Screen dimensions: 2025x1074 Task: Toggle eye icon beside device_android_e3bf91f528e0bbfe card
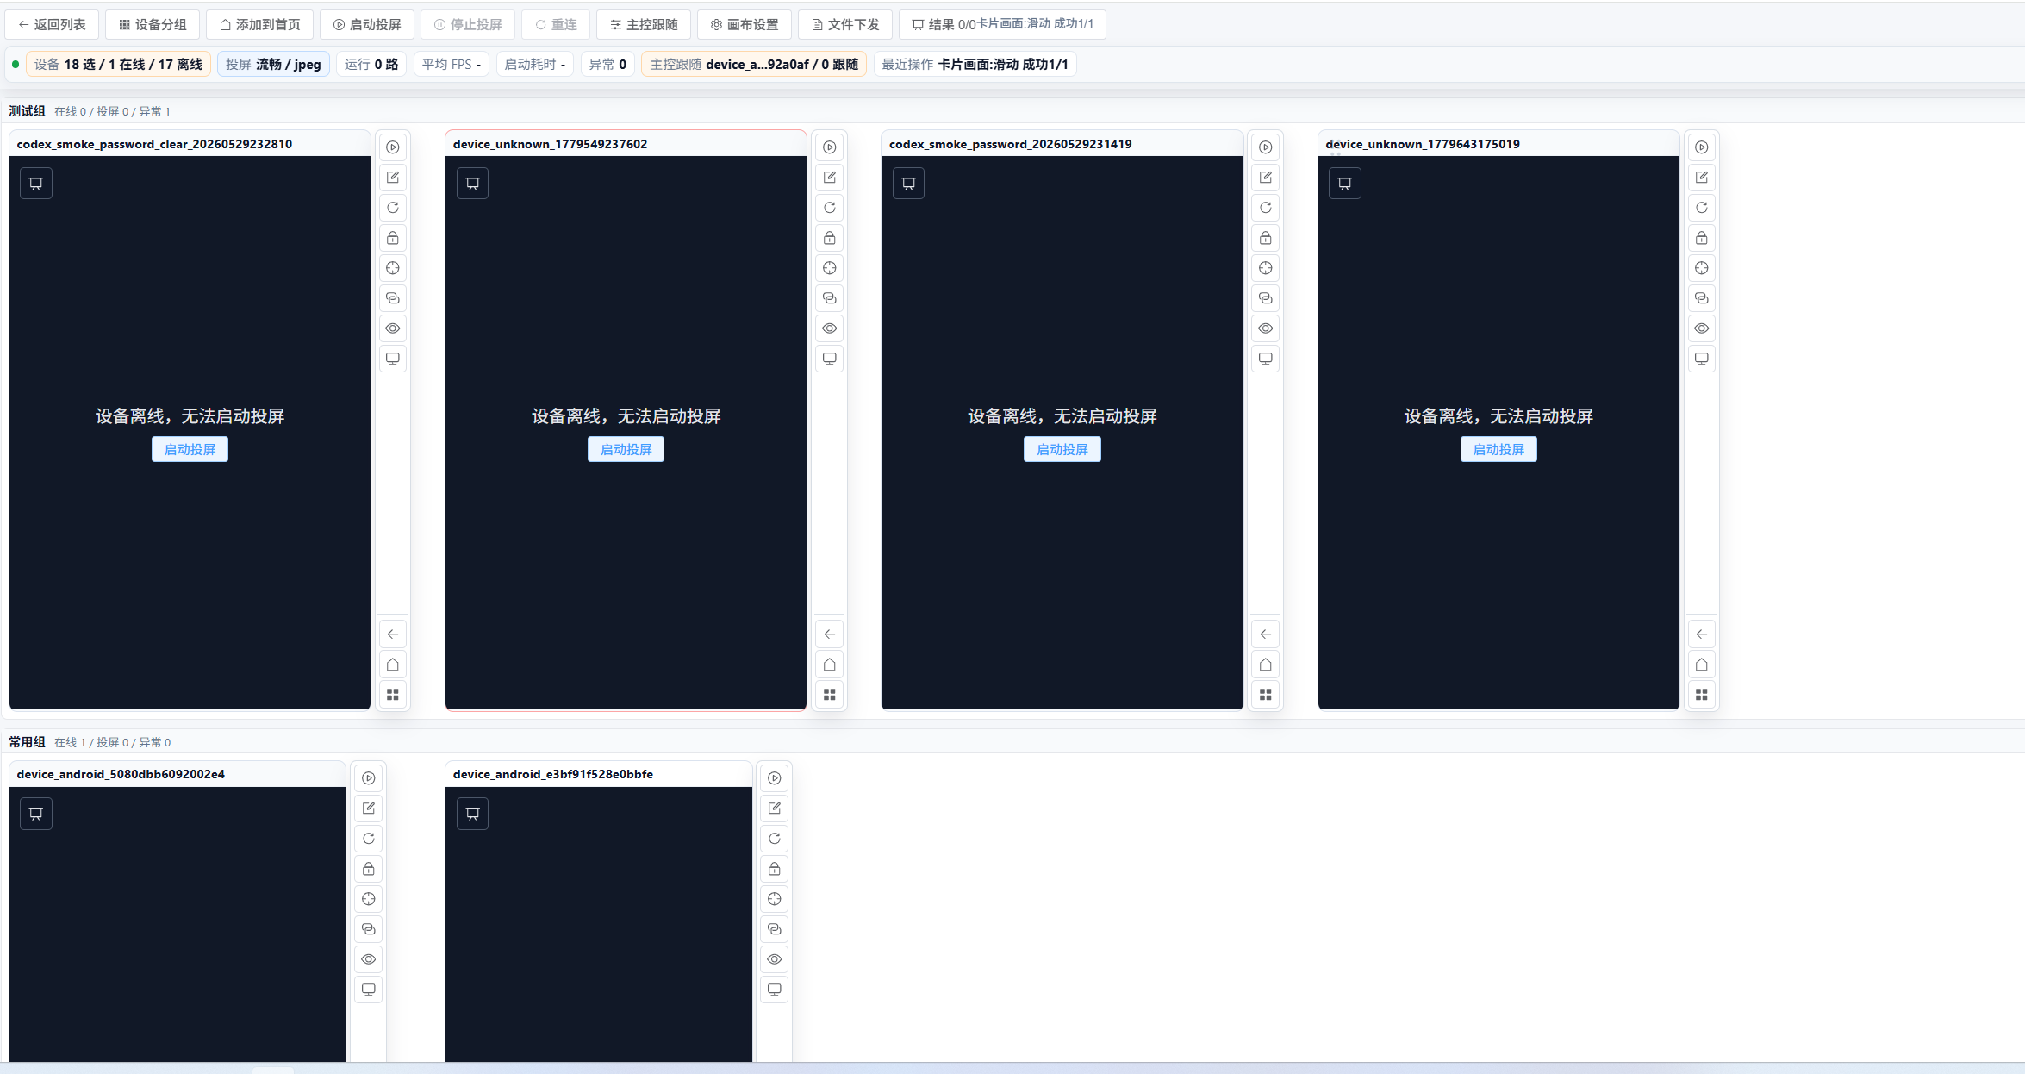775,959
